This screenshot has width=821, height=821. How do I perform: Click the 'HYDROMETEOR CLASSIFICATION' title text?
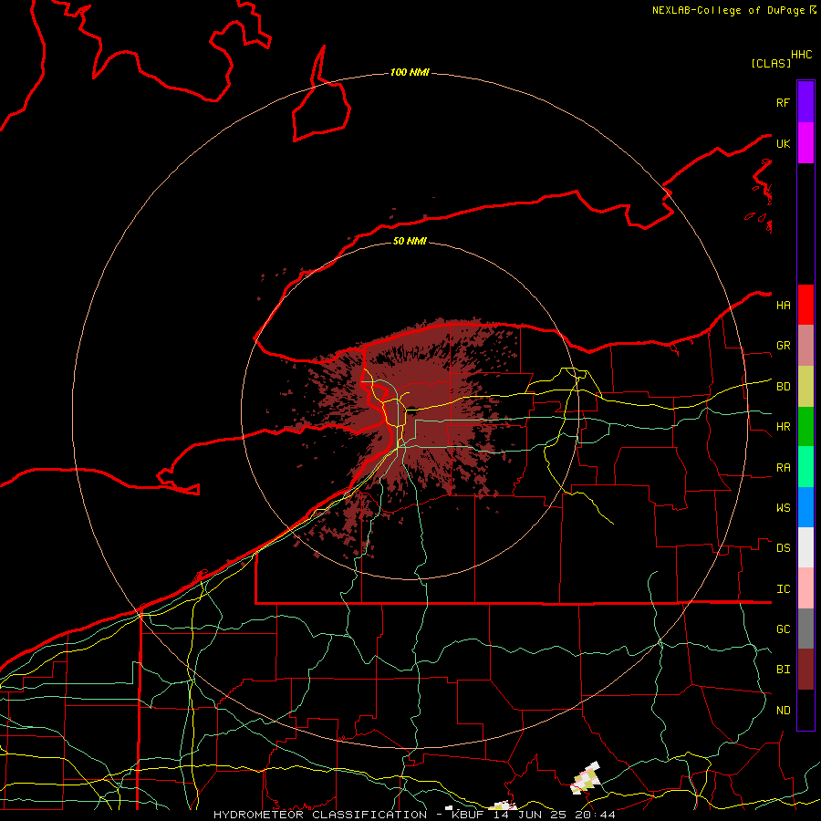[x=320, y=815]
